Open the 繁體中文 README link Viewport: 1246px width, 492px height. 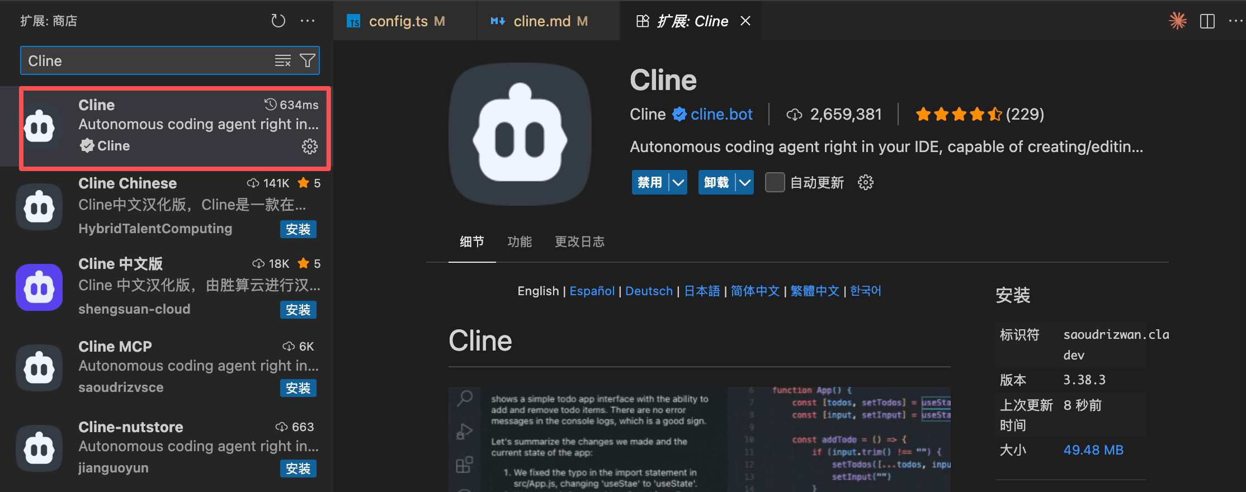815,291
